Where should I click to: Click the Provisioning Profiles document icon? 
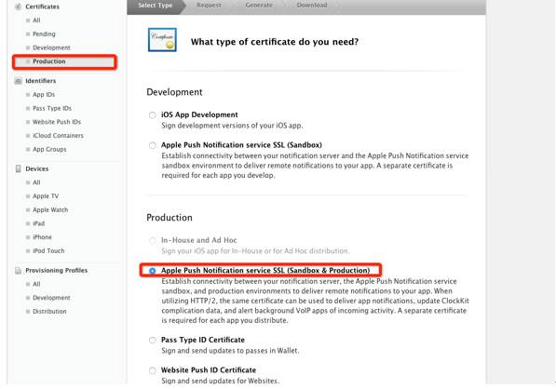pyautogui.click(x=18, y=270)
